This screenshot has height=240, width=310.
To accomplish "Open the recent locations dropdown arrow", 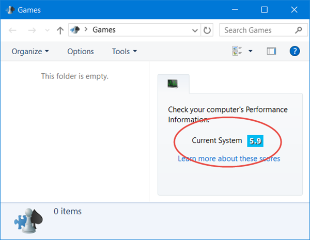I will click(47, 30).
